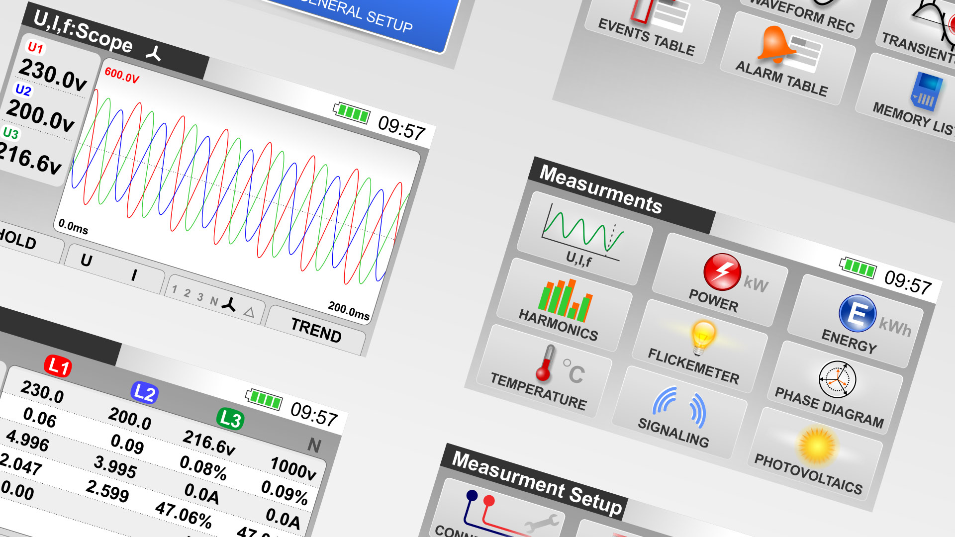Click the 3.995 value in L2 column
Screen dimensions: 955x537
(115, 467)
